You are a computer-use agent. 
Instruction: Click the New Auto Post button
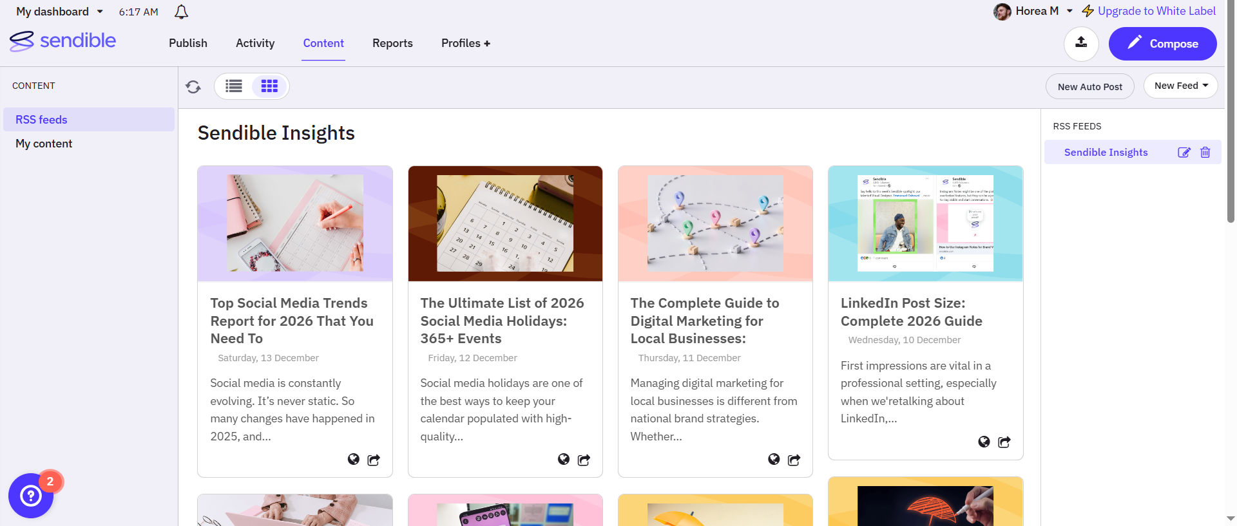point(1089,86)
